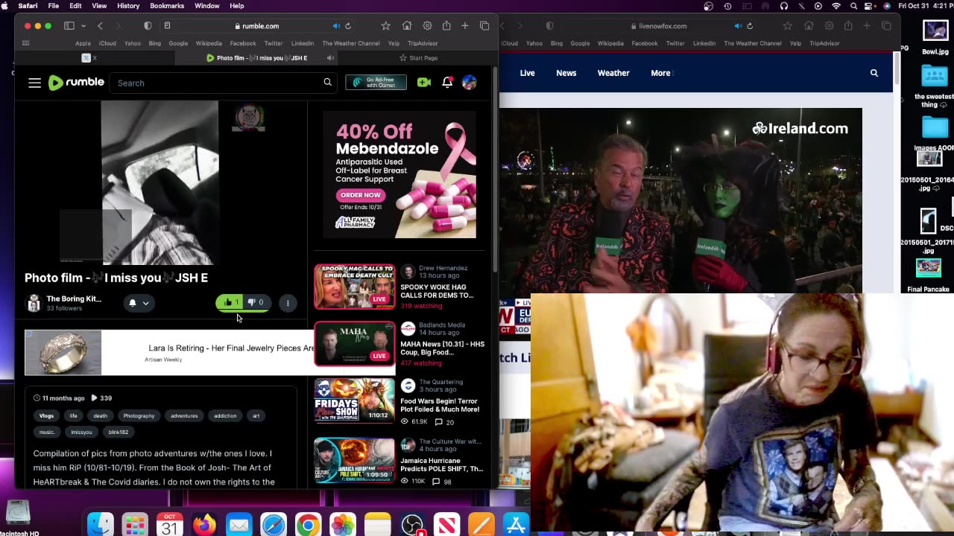Open the Fridays Show video thumbnail
The image size is (954, 536).
354,401
